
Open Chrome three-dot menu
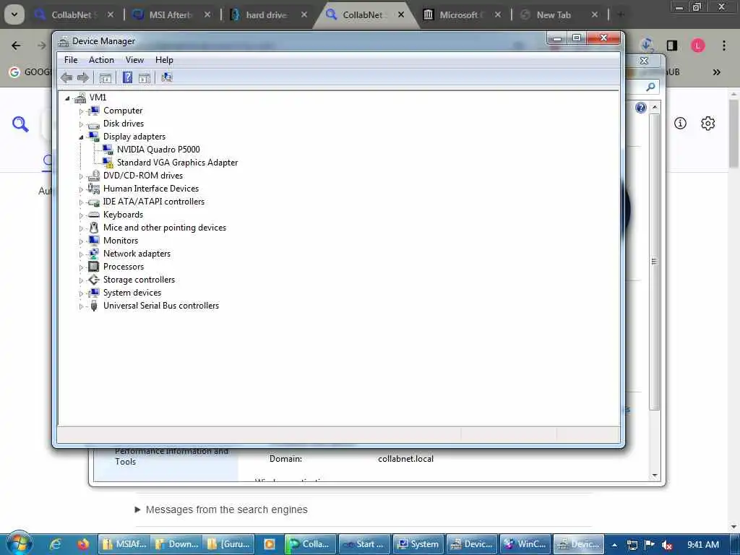coord(724,46)
